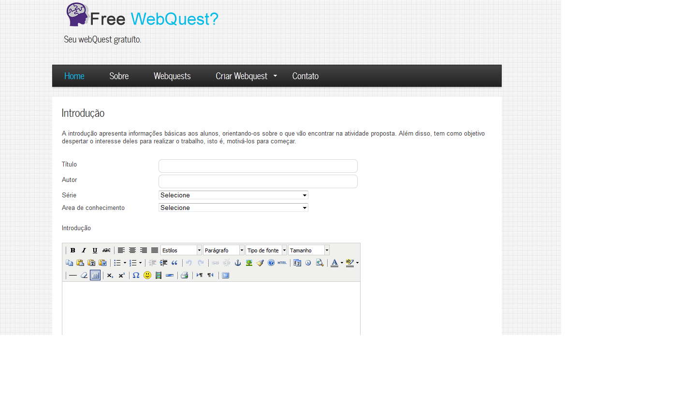
Task: Apply bold formatting in the editor
Action: click(72, 250)
